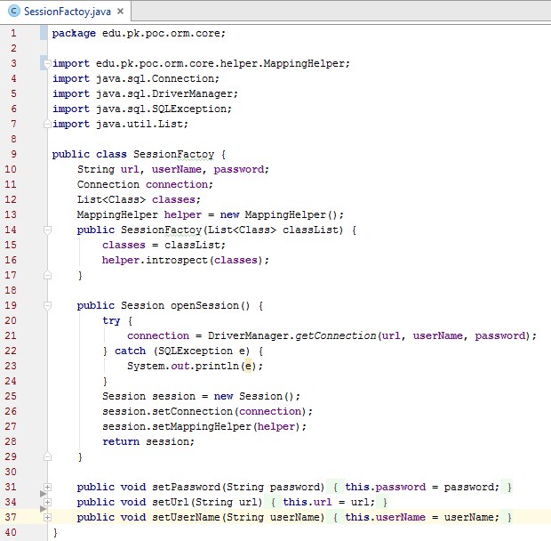The width and height of the screenshot is (551, 541).
Task: Click the import fold end marker at line 7
Action: click(x=47, y=124)
